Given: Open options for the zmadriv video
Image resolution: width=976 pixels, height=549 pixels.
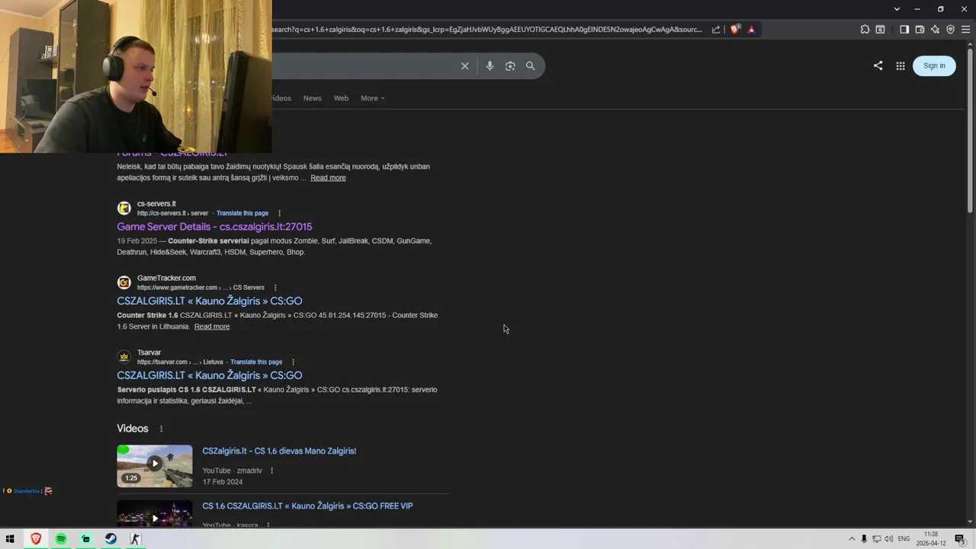Looking at the screenshot, I should coord(271,470).
